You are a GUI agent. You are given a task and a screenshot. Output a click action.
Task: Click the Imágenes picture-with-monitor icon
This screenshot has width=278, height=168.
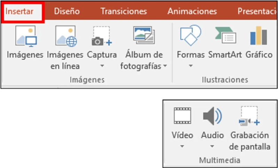pyautogui.click(x=26, y=36)
